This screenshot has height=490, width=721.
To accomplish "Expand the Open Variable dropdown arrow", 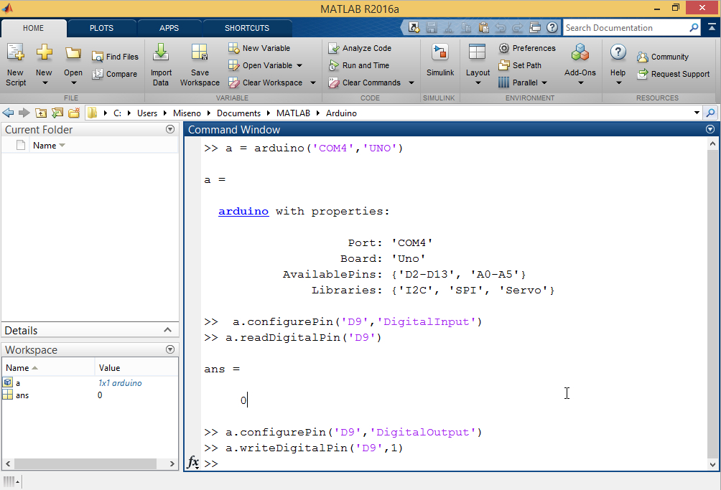I will point(299,66).
